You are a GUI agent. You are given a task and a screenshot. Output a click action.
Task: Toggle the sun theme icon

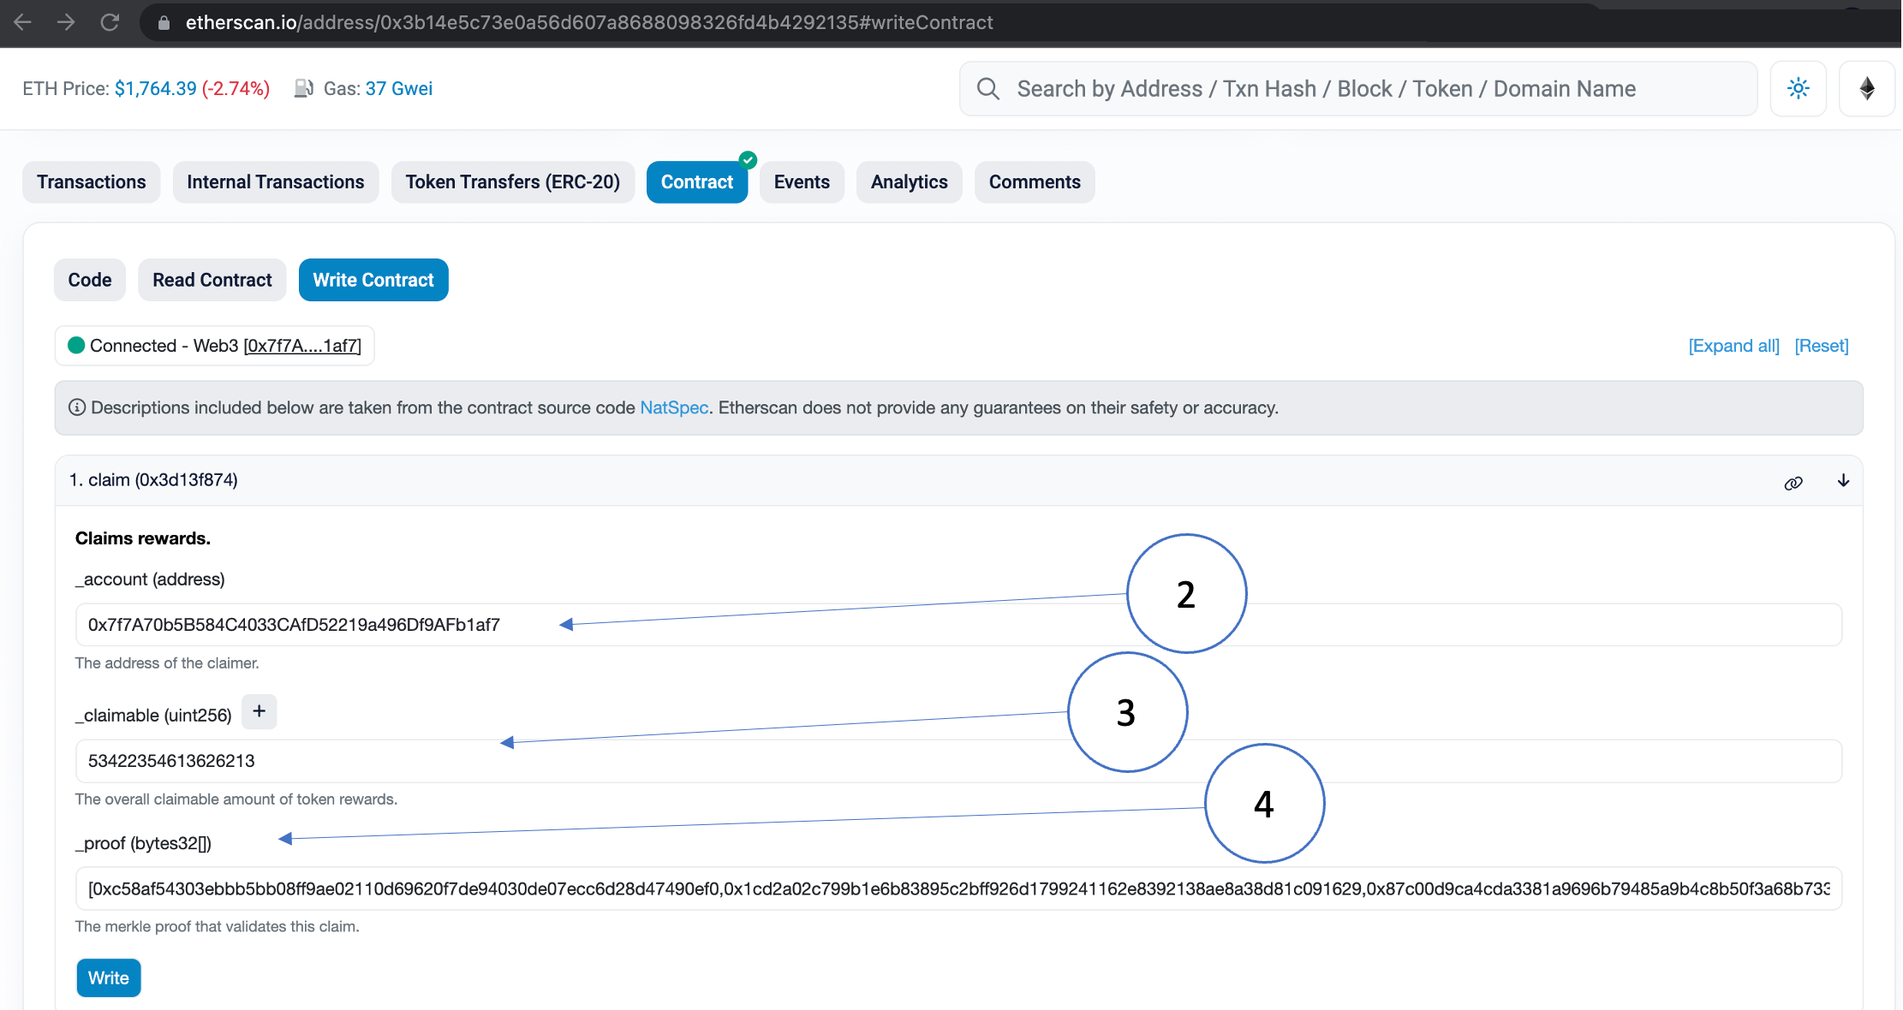(x=1798, y=89)
